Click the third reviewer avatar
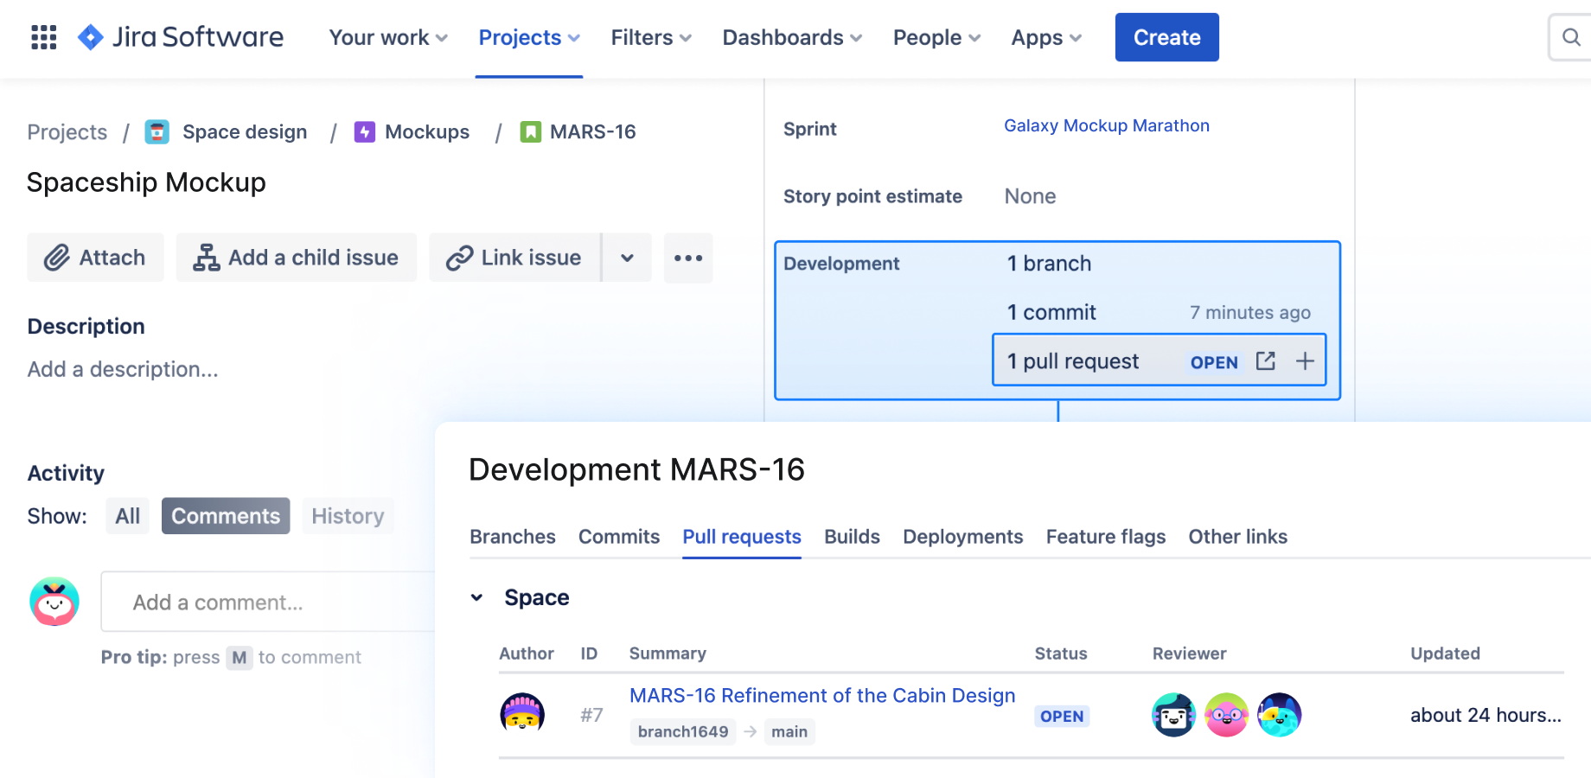 (1279, 715)
